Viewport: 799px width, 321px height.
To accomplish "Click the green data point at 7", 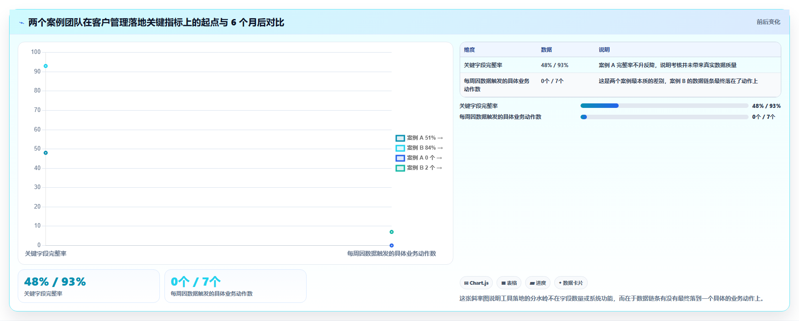I will pyautogui.click(x=392, y=232).
